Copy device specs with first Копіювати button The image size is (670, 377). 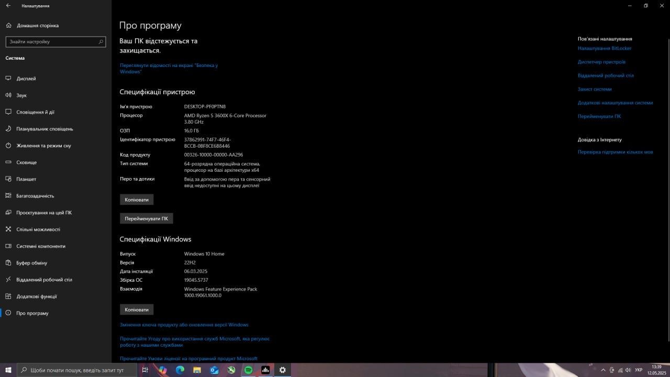pos(137,199)
